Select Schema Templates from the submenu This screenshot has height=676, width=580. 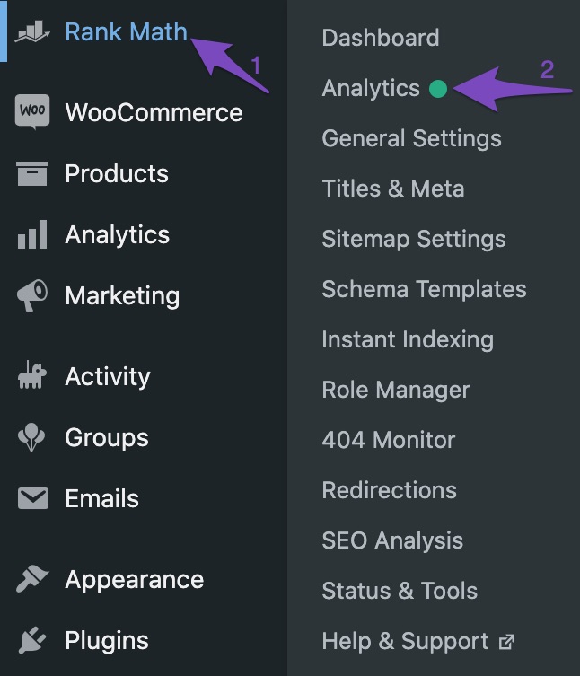[x=425, y=289]
